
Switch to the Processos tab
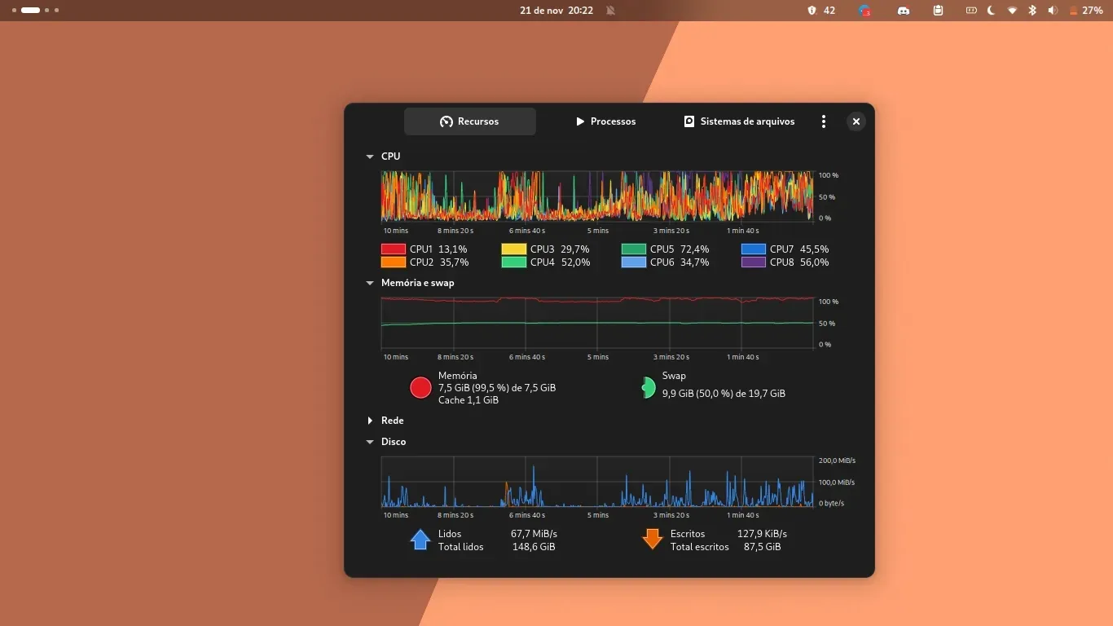(x=605, y=121)
